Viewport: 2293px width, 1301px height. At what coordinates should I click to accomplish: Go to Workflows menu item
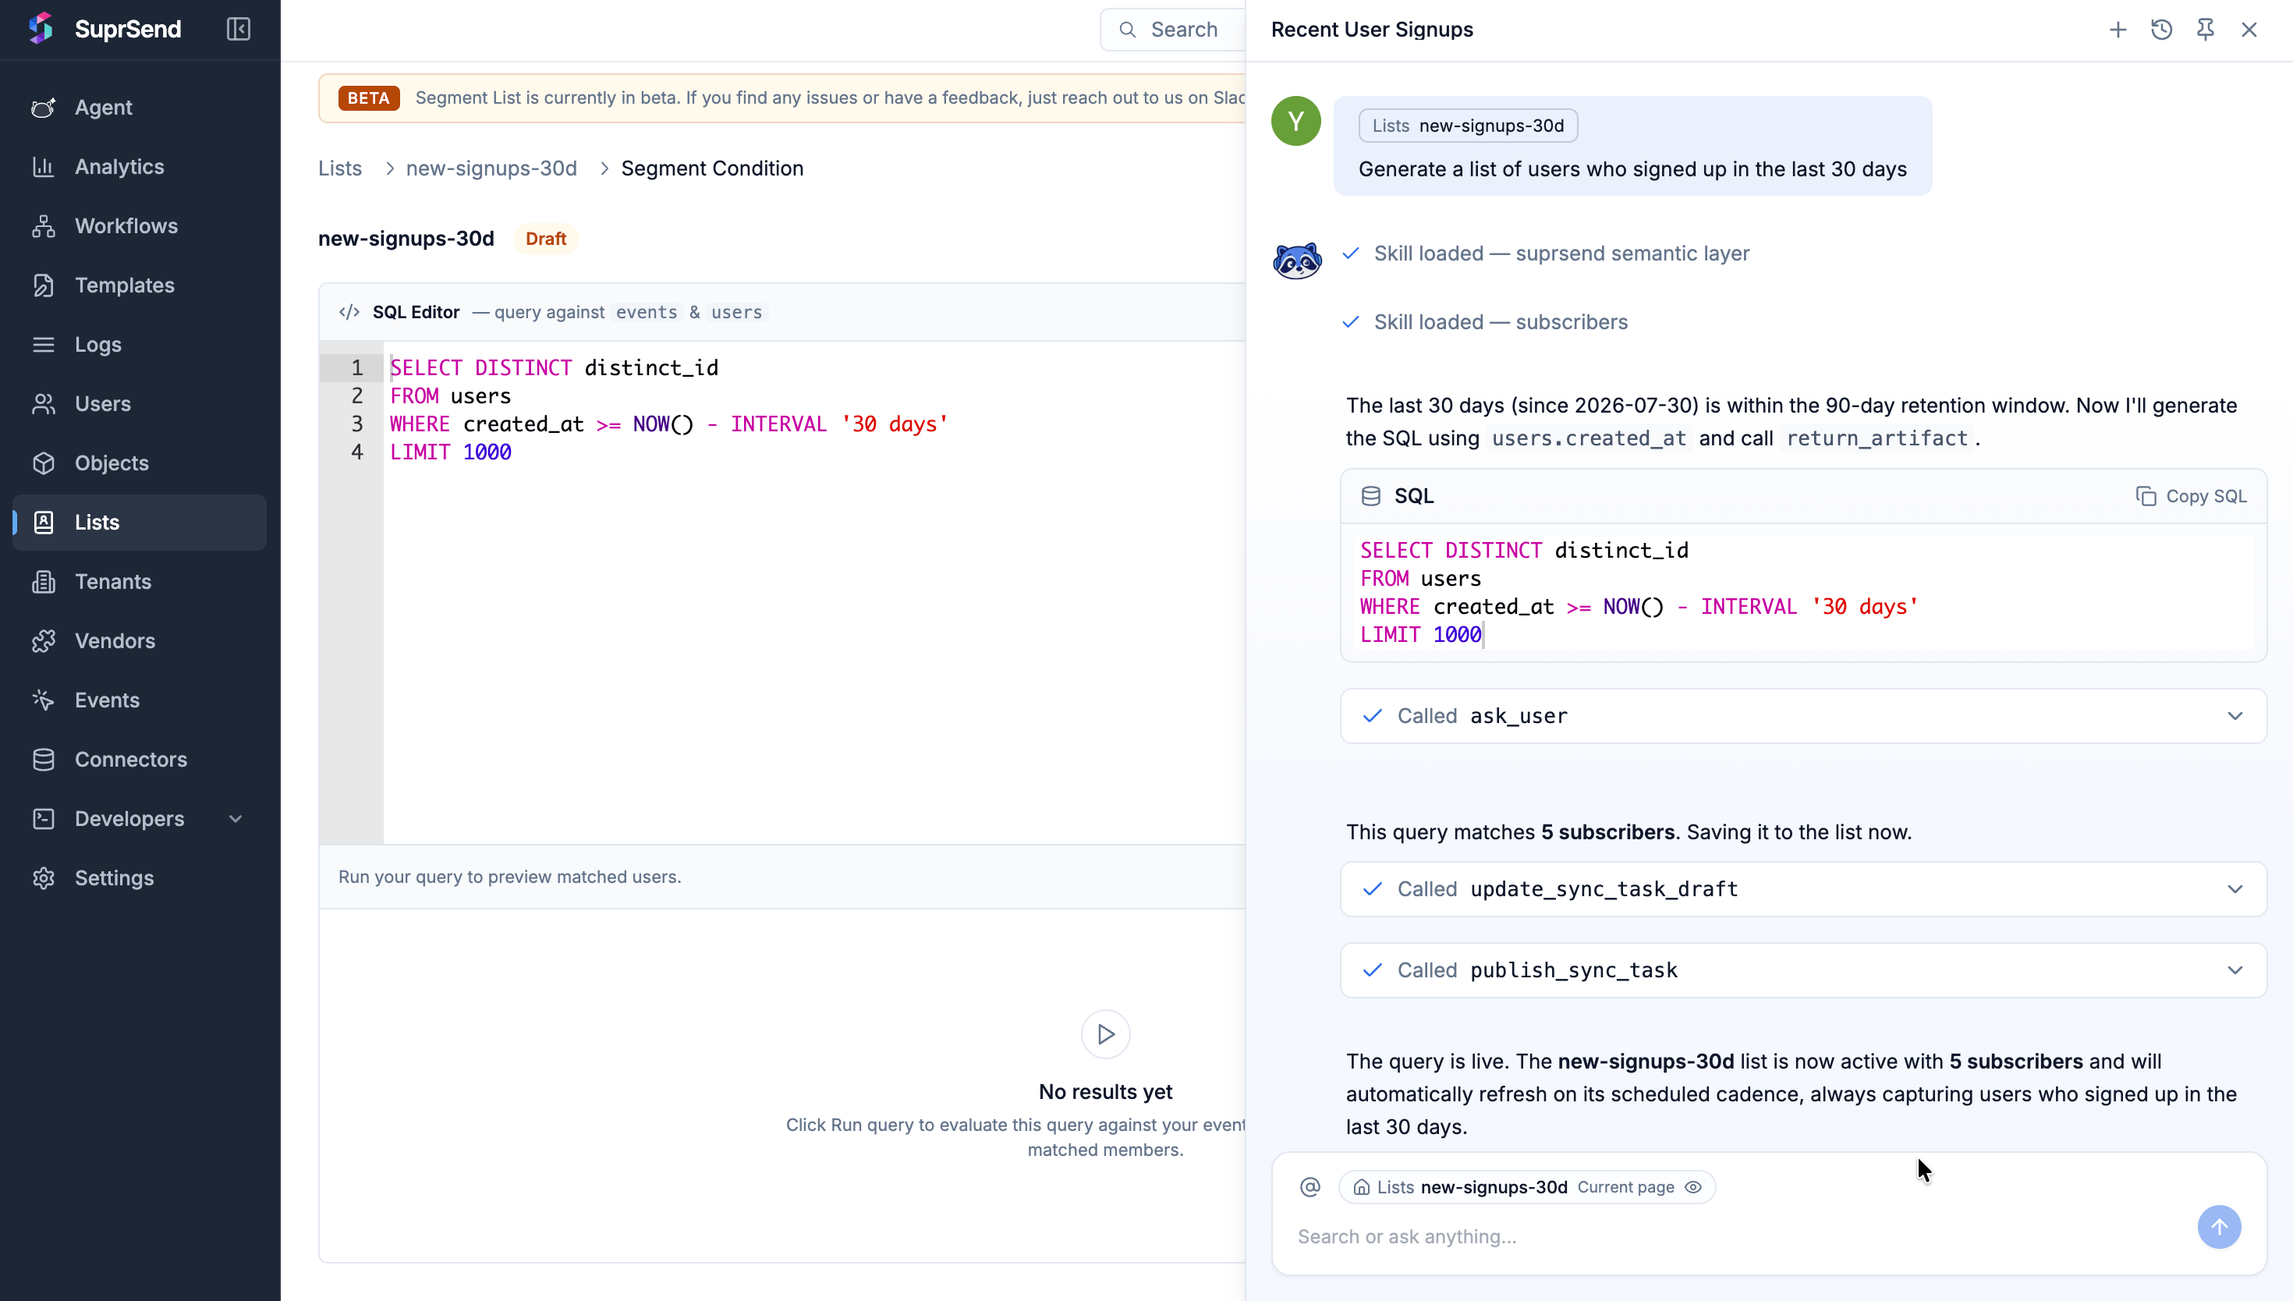(x=140, y=226)
